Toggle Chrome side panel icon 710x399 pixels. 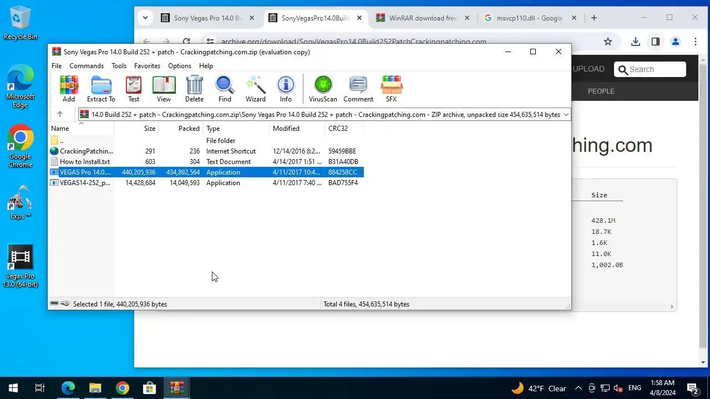click(656, 42)
